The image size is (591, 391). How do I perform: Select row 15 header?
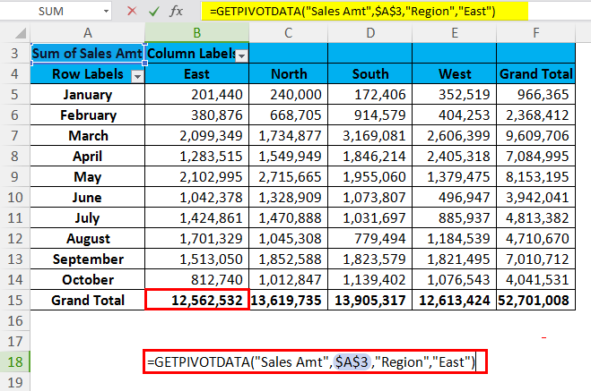tap(14, 301)
